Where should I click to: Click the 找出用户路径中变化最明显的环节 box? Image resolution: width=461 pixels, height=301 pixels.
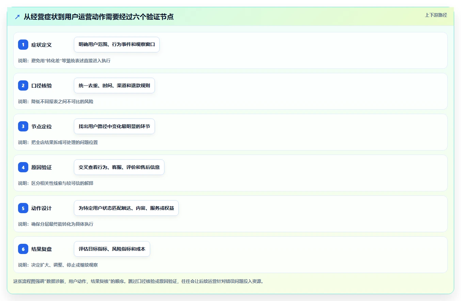click(114, 126)
